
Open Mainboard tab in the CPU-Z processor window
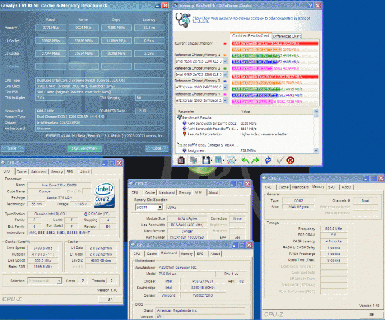(38, 171)
